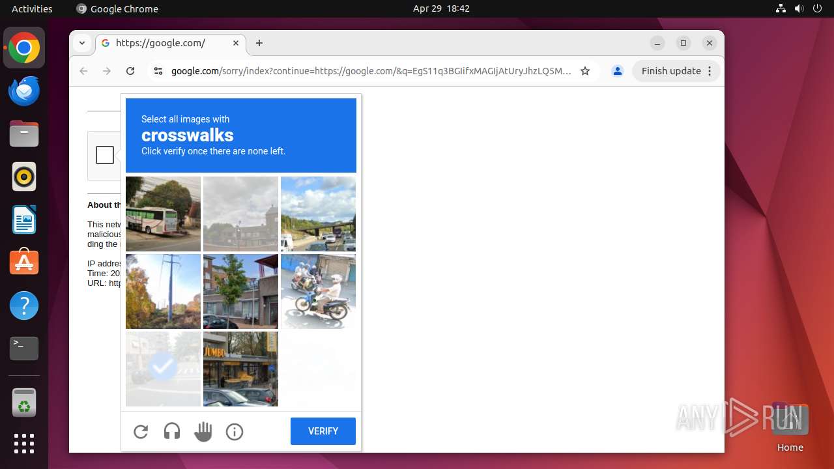Show Applications grid in the dock
This screenshot has width=834, height=469.
point(24,444)
